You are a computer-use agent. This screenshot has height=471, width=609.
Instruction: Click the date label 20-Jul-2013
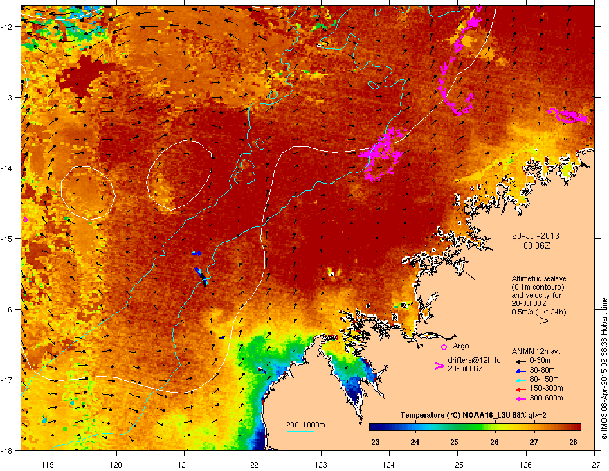536,236
